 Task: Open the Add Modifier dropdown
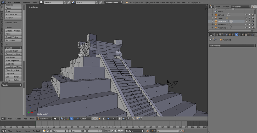[x=232, y=46]
